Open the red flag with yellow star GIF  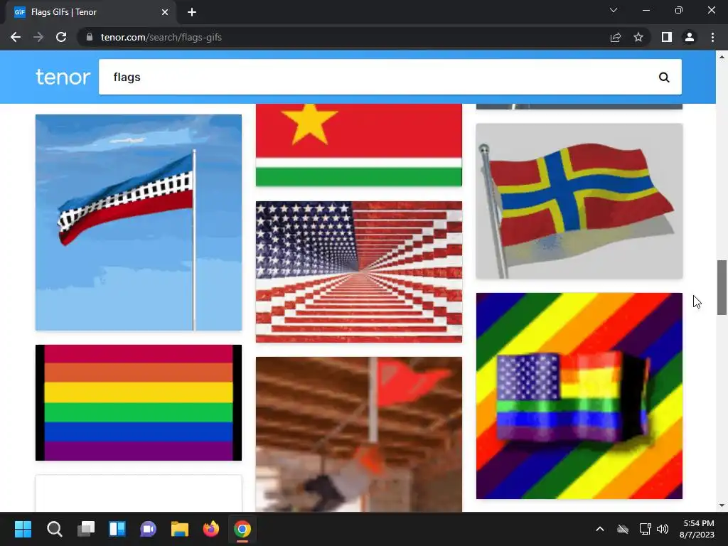click(359, 145)
